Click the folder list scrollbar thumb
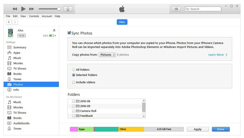This screenshot has width=244, height=138. [x=144, y=107]
